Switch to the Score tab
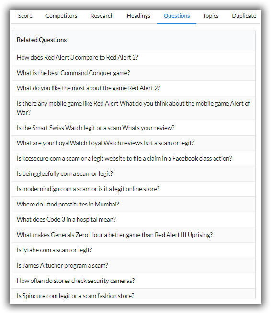The image size is (271, 314). coord(25,16)
